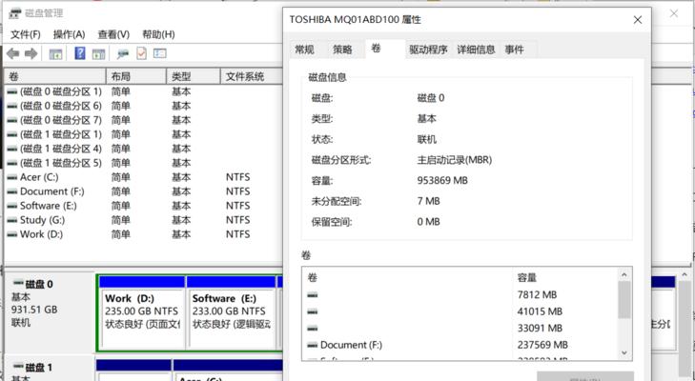Click the Forward arrow in Disk Management toolbar
Screen dimensions: 695x381
coord(31,54)
